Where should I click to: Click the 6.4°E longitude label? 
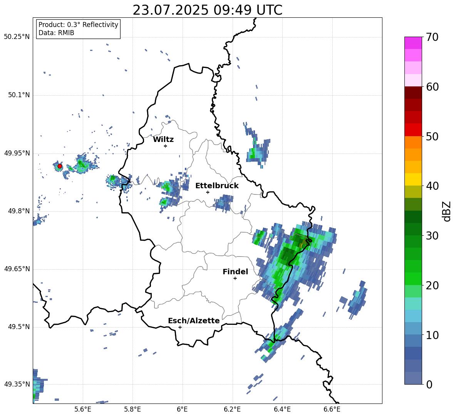282,409
